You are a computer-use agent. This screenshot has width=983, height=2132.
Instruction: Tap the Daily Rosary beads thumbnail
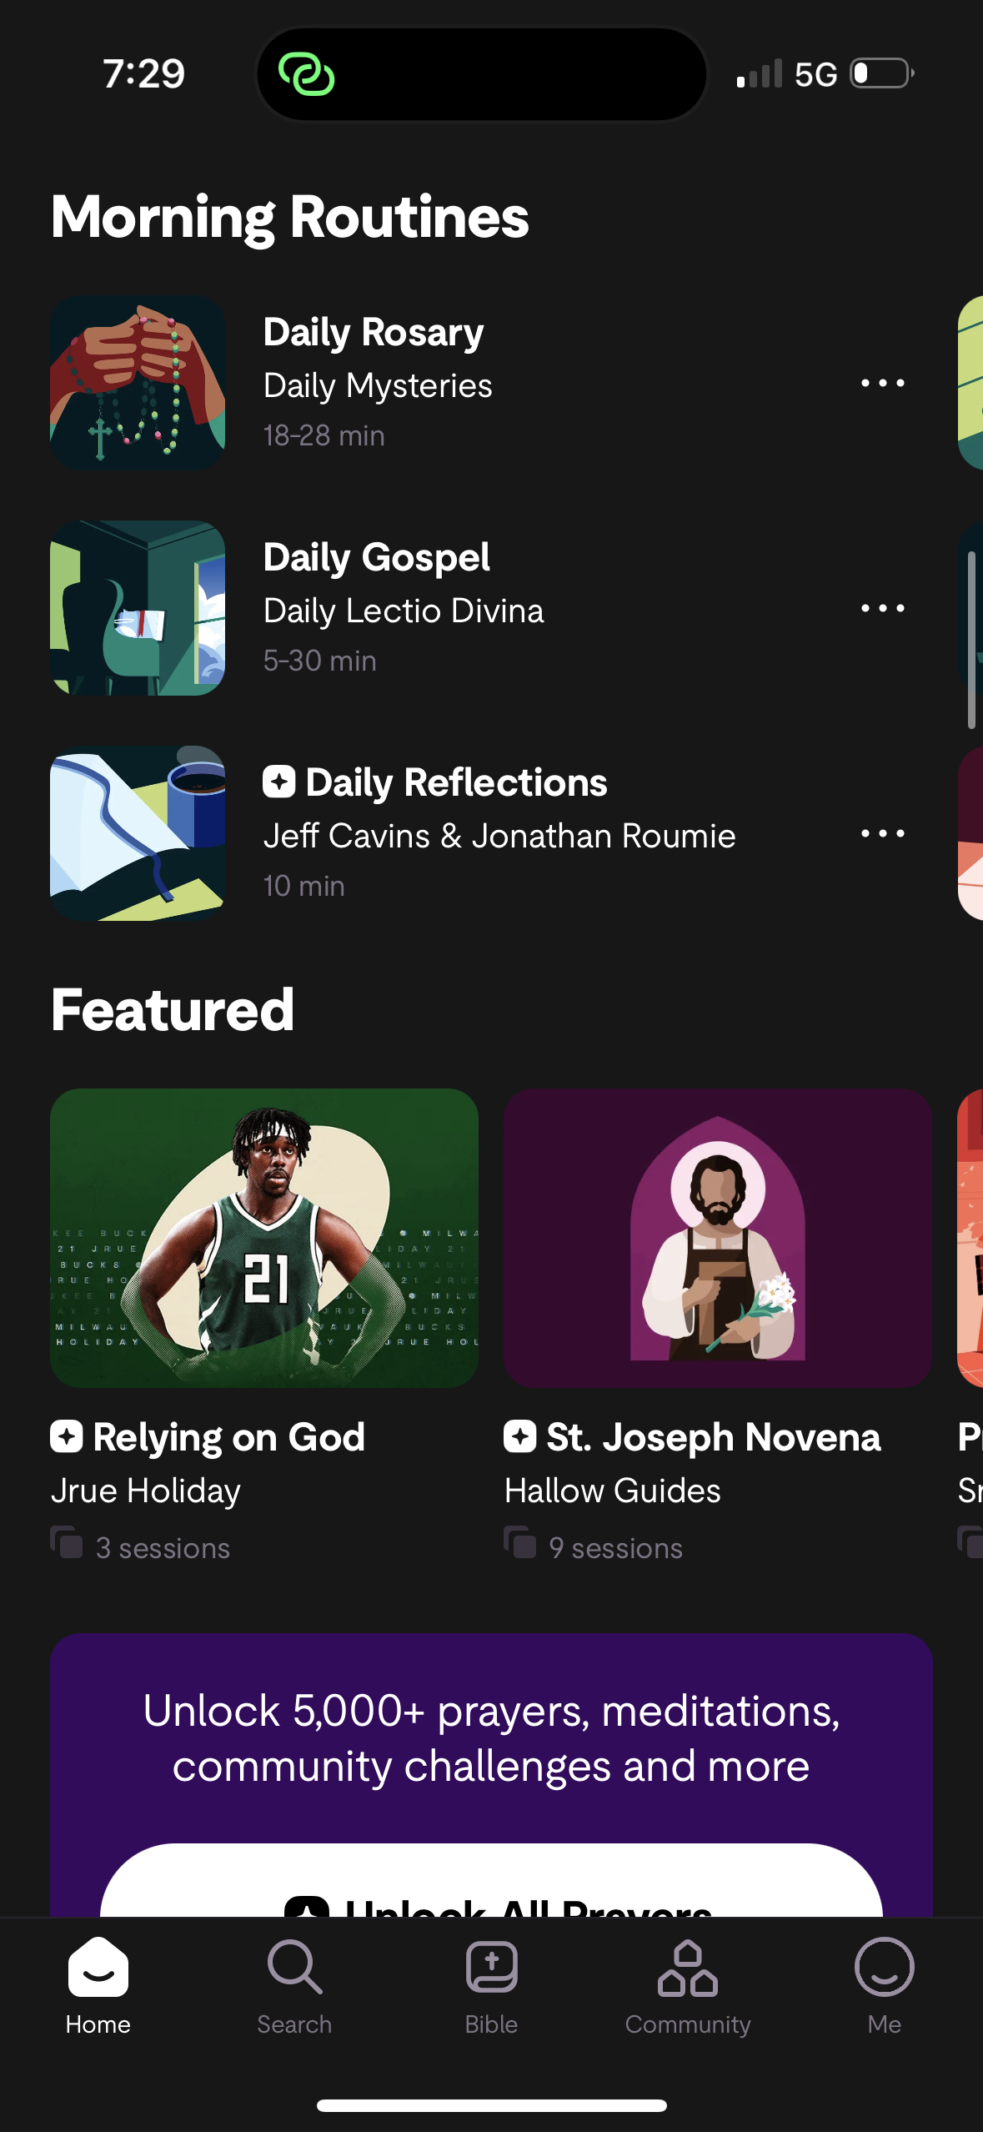click(x=138, y=383)
